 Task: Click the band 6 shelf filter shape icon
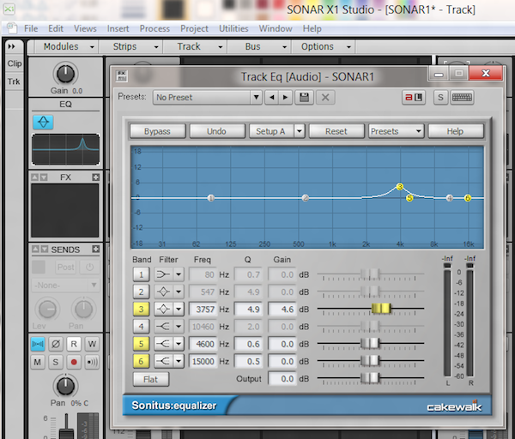click(164, 361)
